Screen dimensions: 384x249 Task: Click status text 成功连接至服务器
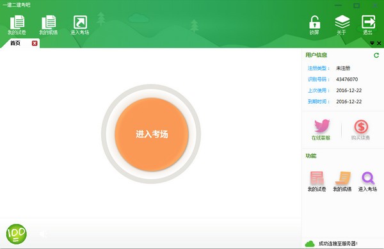click(x=338, y=244)
